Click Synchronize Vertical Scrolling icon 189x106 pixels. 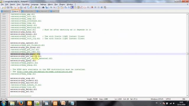pyautogui.click(x=58, y=7)
